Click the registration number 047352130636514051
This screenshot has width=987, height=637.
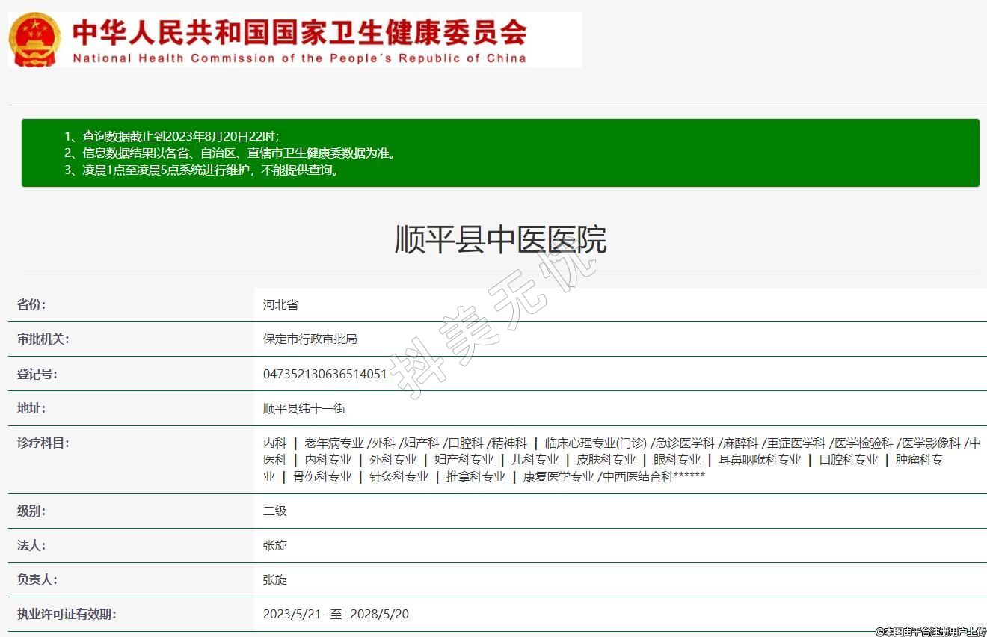click(x=325, y=374)
